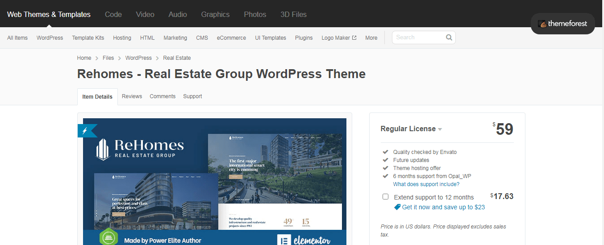
Task: Select the Item Details tab
Action: point(97,96)
